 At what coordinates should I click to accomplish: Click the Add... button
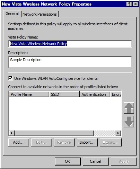(19, 142)
